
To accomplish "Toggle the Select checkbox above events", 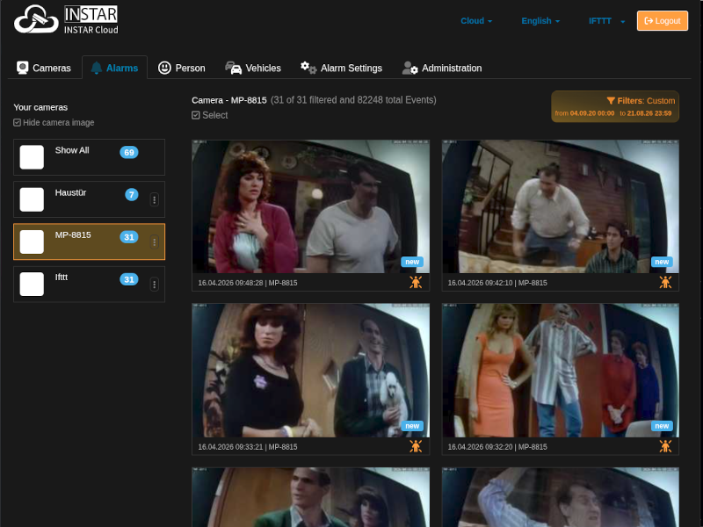I will click(195, 115).
